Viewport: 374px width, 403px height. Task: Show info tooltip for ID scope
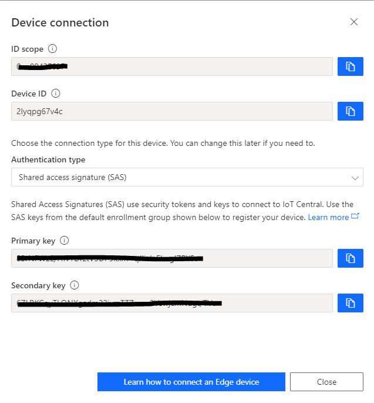click(x=52, y=49)
